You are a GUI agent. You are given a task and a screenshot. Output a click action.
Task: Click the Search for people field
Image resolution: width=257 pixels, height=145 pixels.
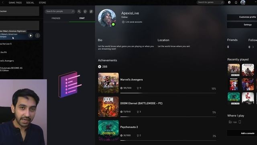(60, 11)
